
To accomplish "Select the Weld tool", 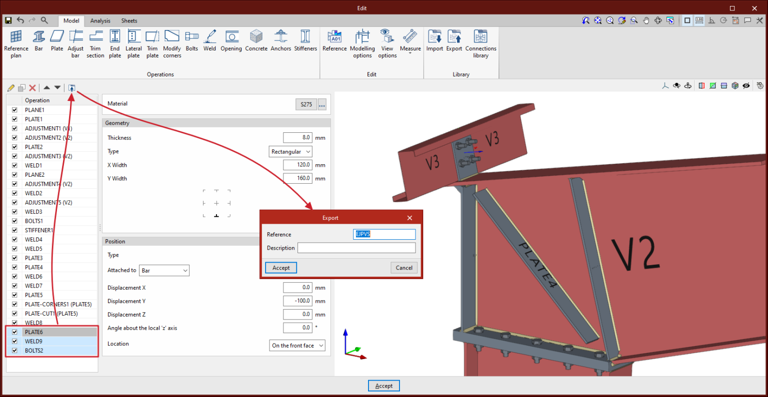I will [x=210, y=41].
